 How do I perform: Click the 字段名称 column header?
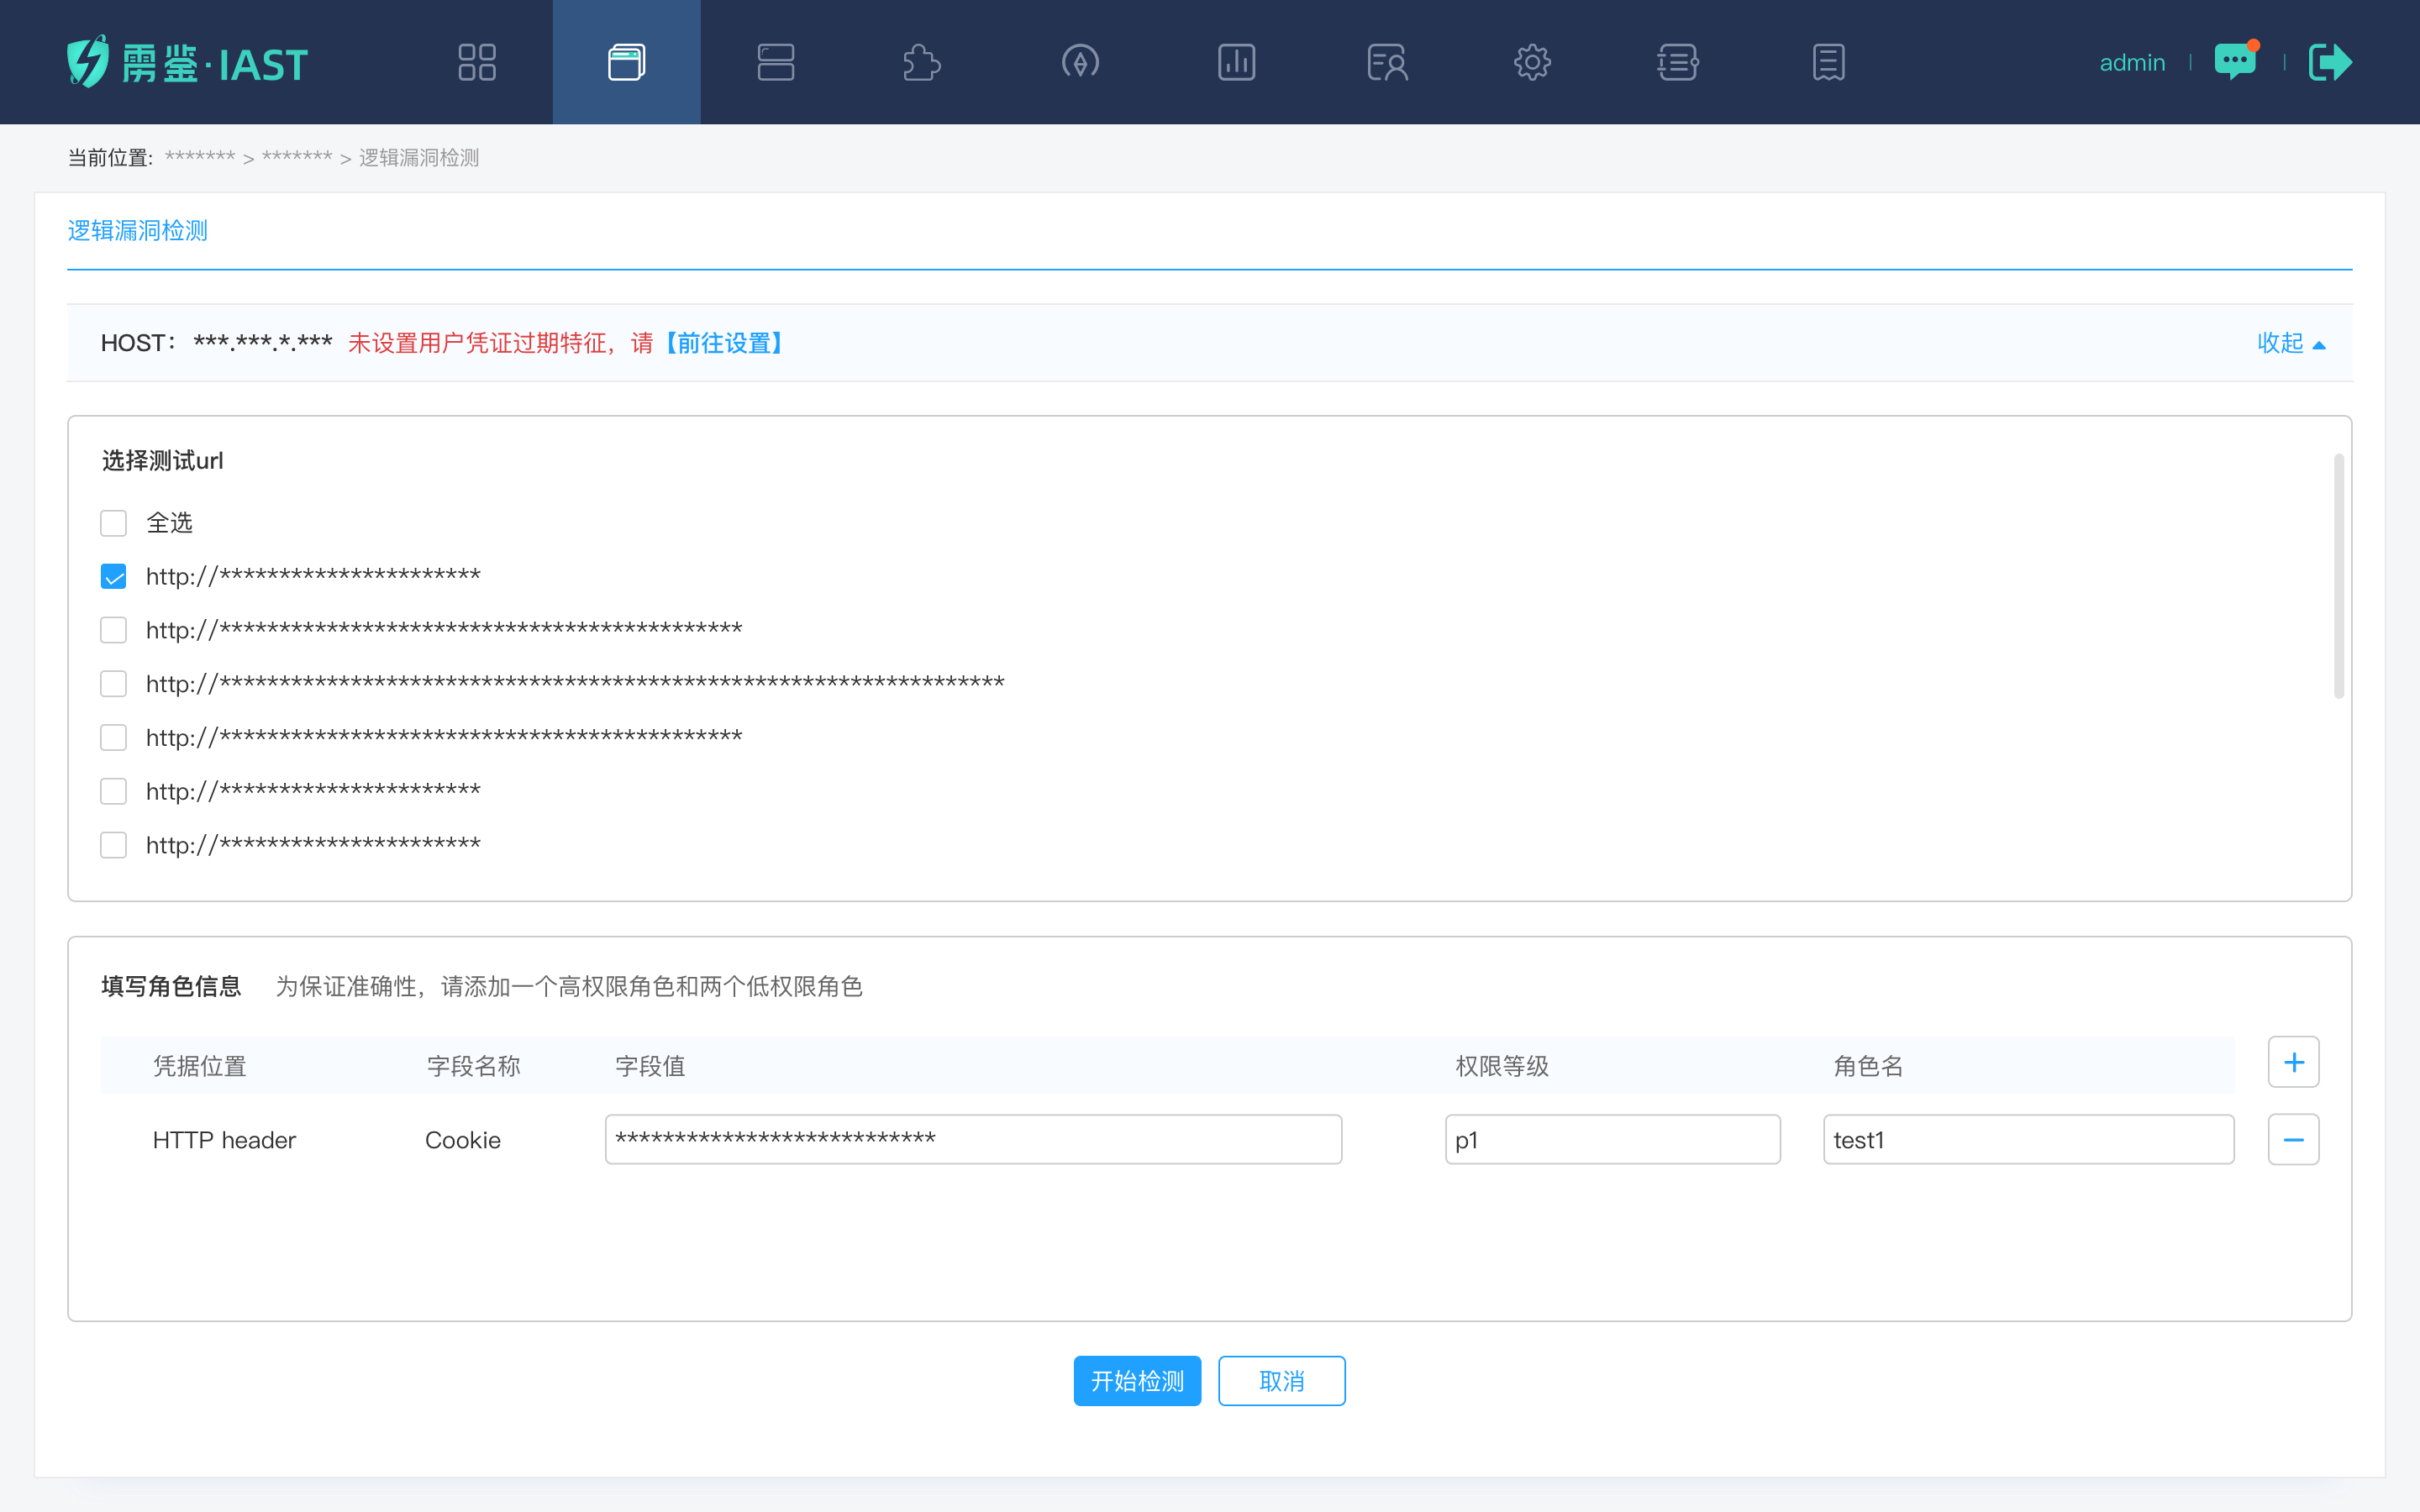(474, 1066)
